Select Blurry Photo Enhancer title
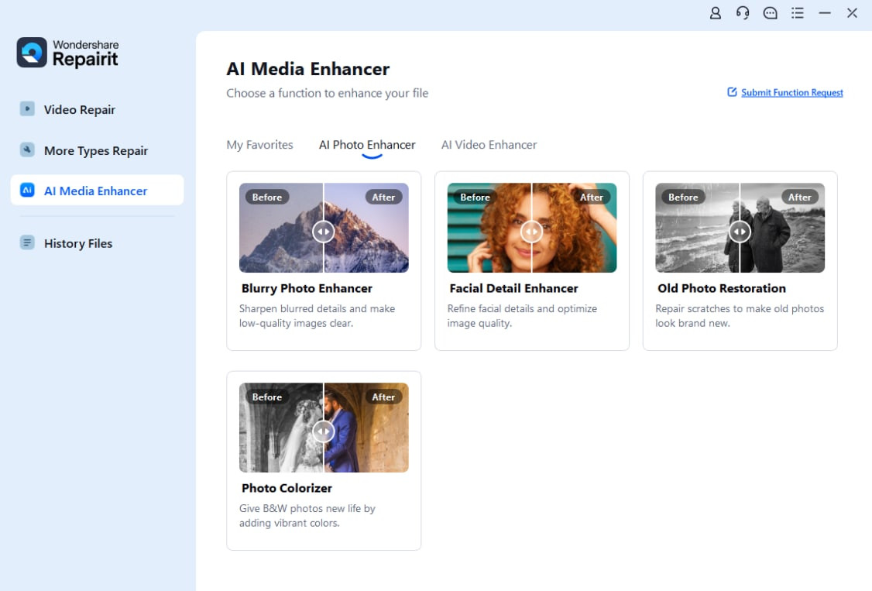Image resolution: width=872 pixels, height=591 pixels. [x=307, y=288]
